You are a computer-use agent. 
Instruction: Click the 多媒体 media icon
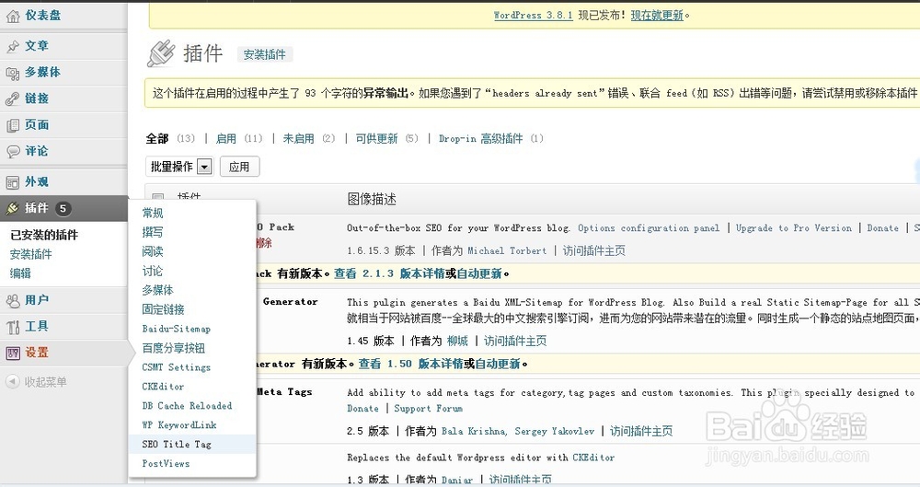tap(12, 73)
